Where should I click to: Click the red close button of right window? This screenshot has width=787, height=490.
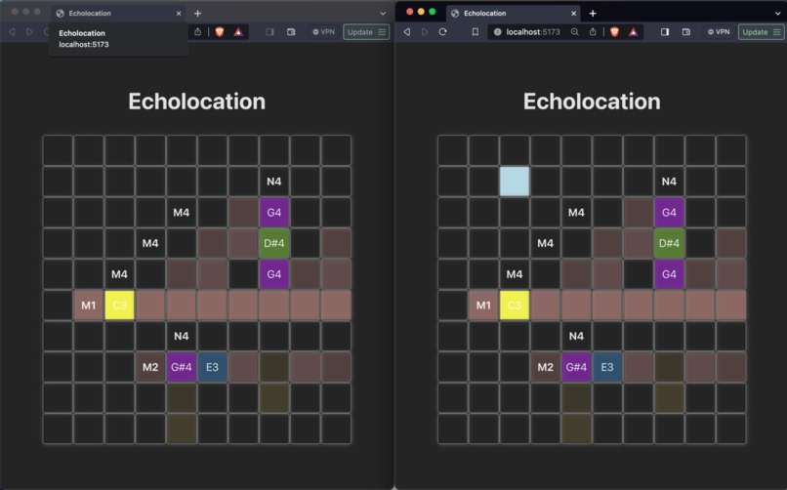pyautogui.click(x=409, y=12)
